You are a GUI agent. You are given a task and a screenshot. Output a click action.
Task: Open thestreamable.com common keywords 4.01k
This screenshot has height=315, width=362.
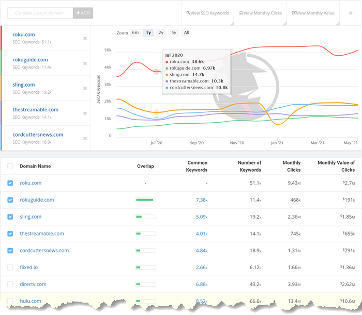pyautogui.click(x=202, y=234)
